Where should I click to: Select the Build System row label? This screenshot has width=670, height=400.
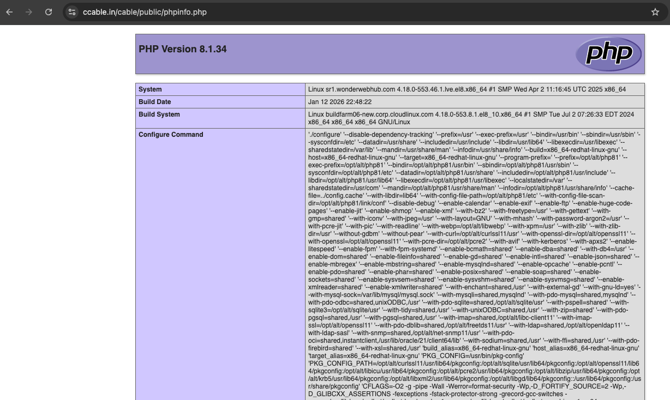point(159,114)
